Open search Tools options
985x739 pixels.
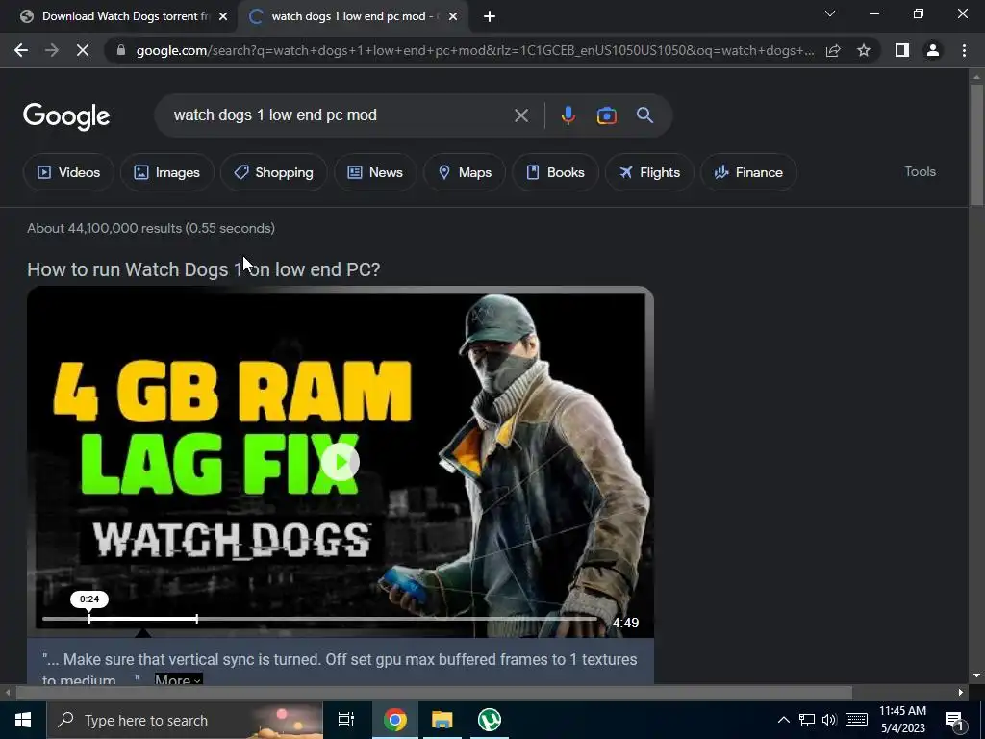click(x=920, y=171)
